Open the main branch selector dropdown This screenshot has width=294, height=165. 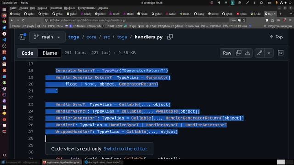pos(47,37)
